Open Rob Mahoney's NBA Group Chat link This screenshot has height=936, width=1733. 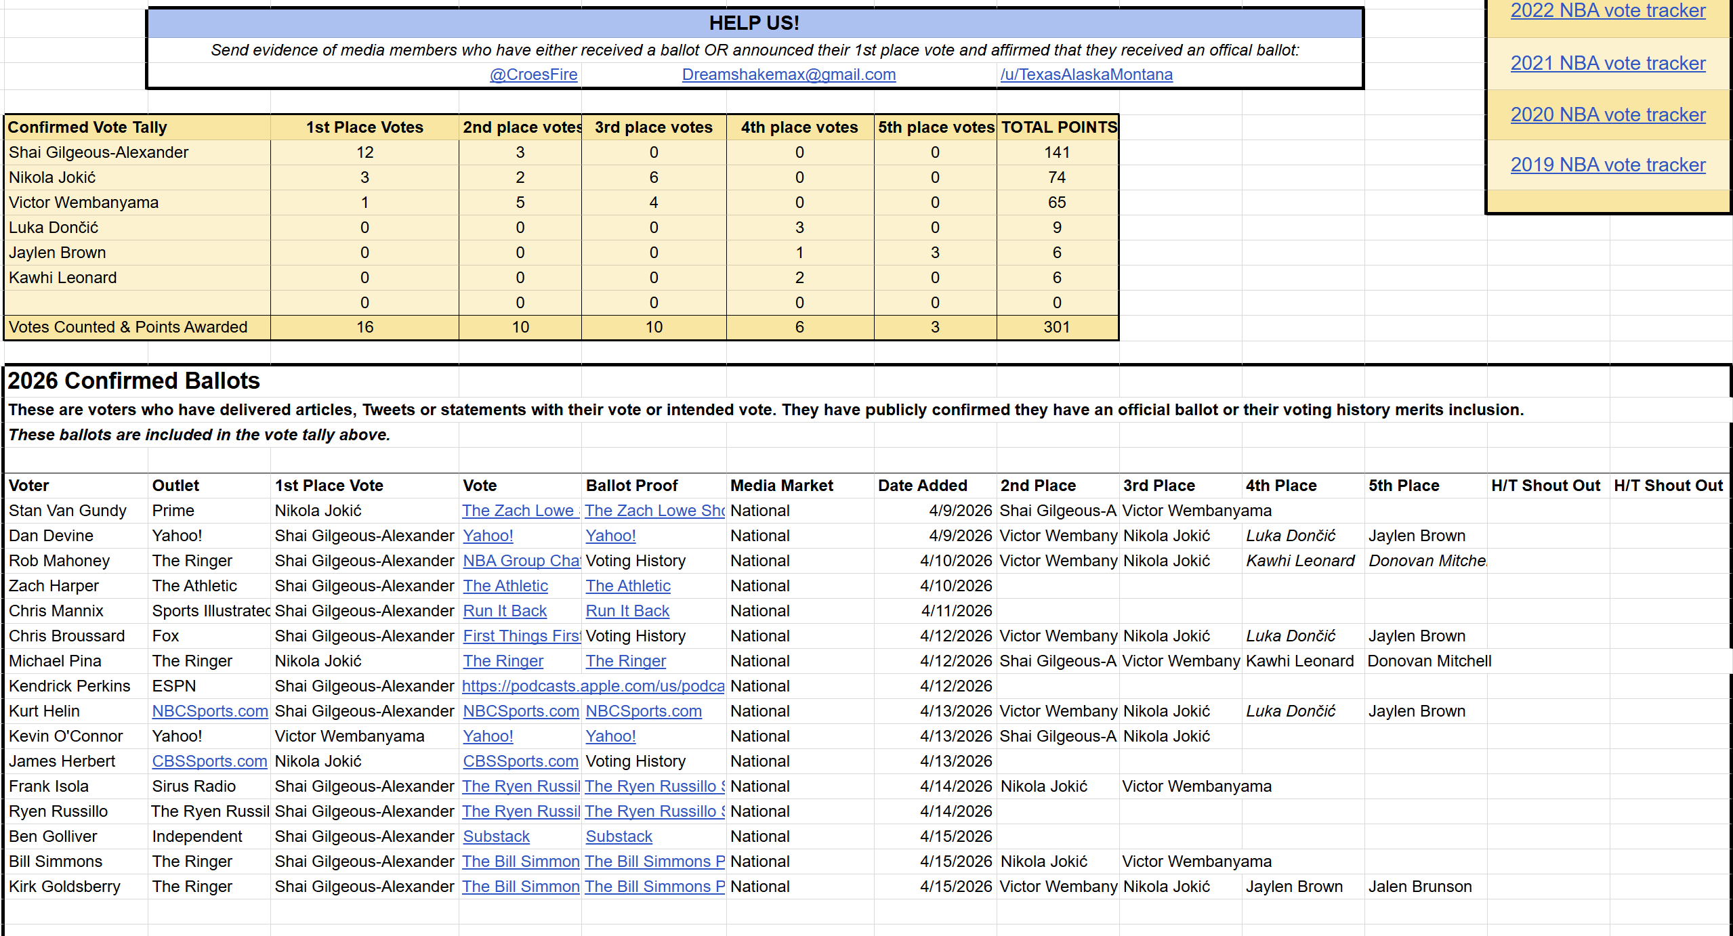[x=520, y=561]
